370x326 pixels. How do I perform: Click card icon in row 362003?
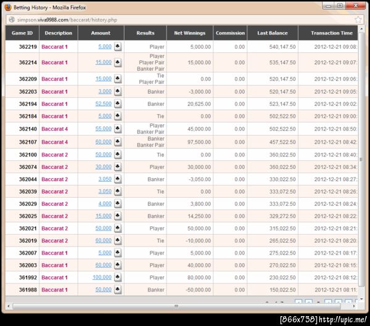pyautogui.click(x=118, y=265)
